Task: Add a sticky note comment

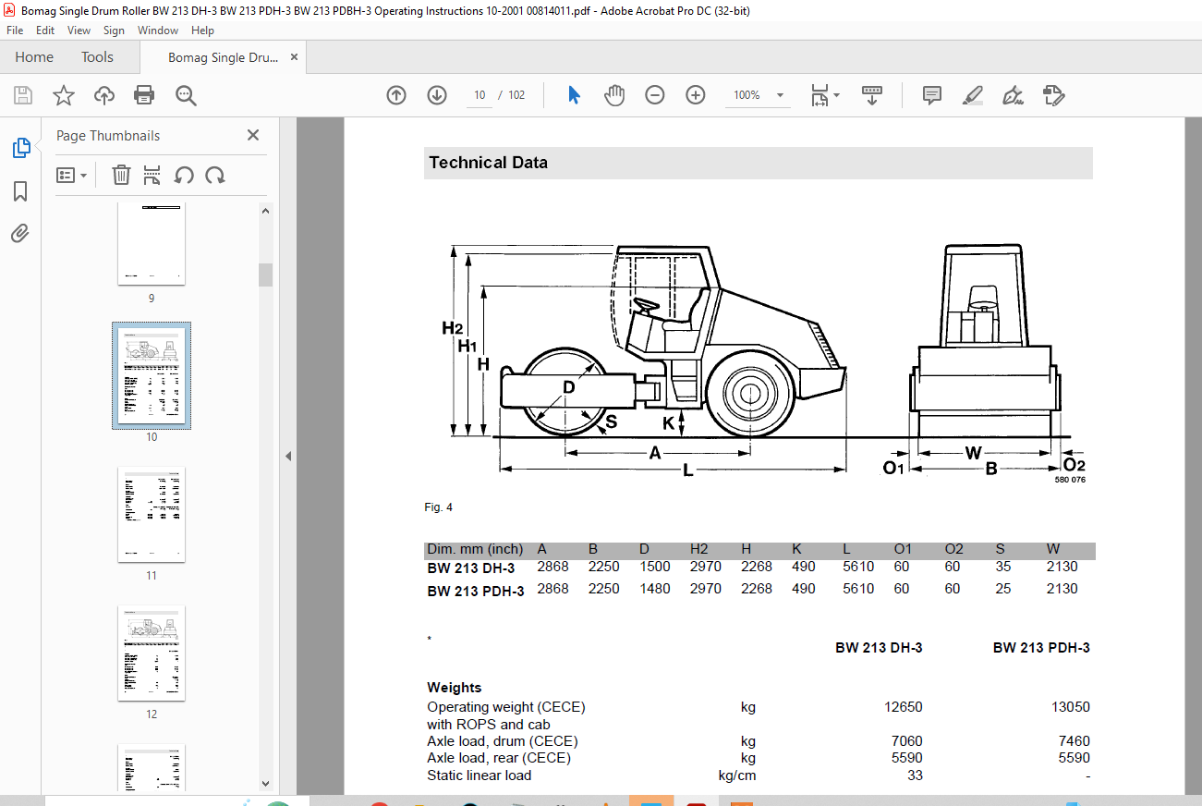Action: click(x=932, y=95)
